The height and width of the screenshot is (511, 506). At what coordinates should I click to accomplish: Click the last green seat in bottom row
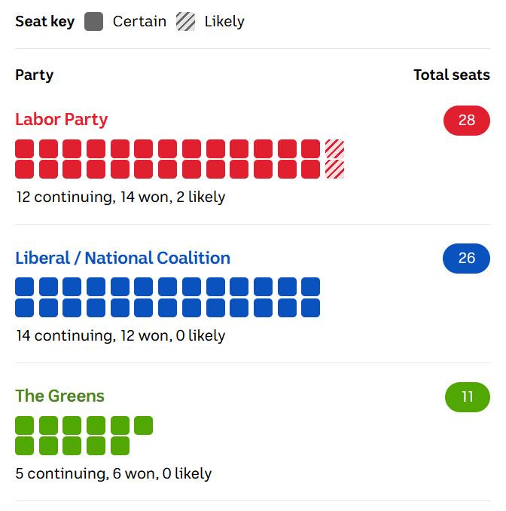pos(120,446)
